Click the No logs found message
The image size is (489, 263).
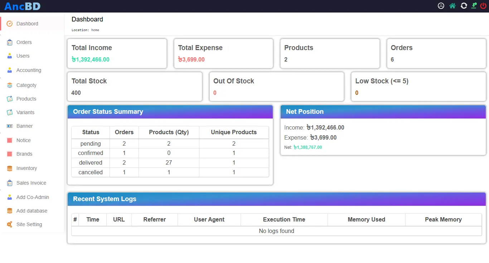point(277,231)
